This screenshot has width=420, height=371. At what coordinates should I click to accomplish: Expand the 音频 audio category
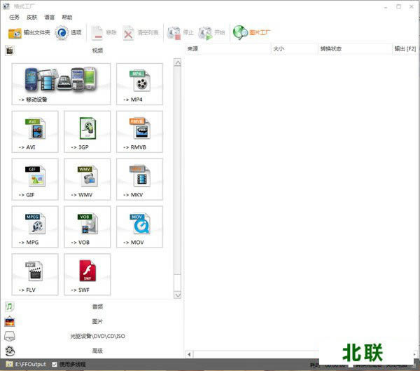(x=97, y=306)
